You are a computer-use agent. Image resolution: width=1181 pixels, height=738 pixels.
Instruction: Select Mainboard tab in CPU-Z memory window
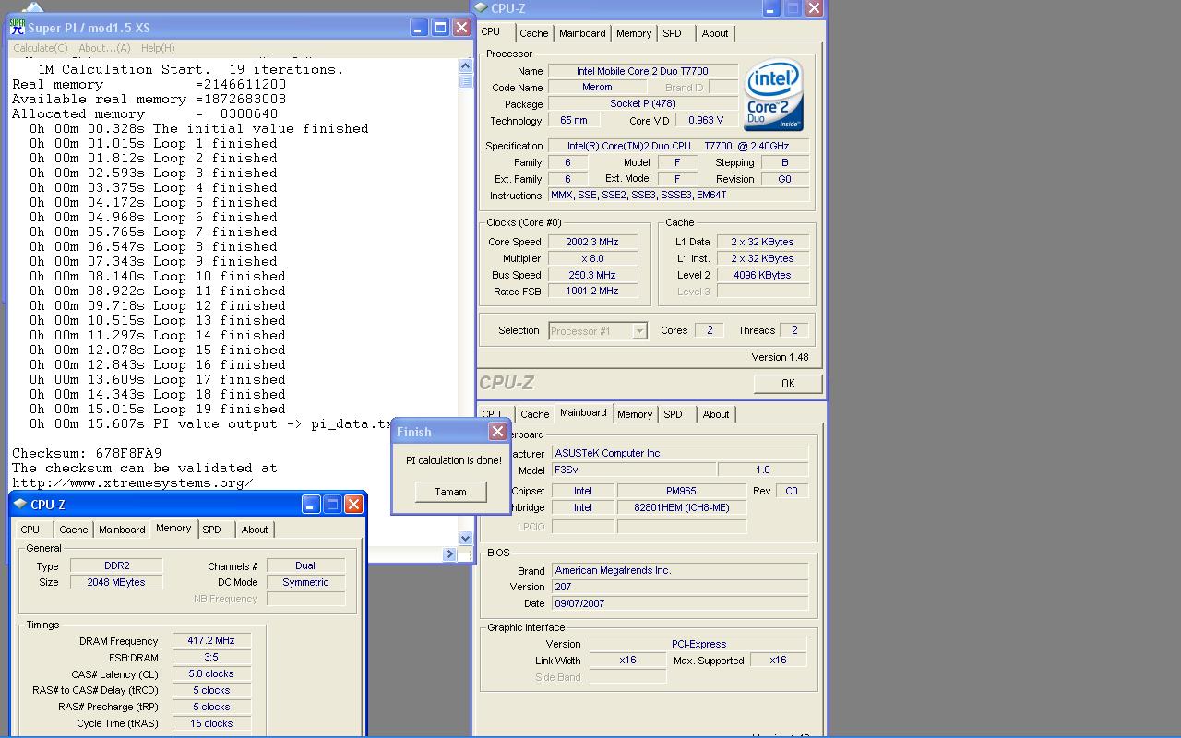click(x=122, y=530)
